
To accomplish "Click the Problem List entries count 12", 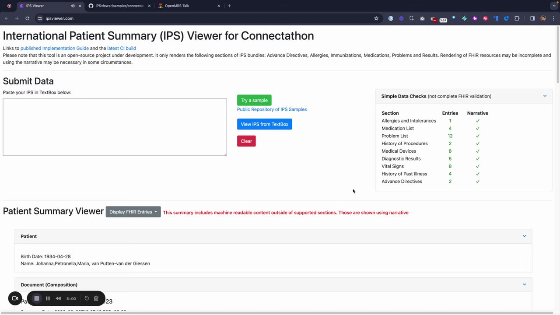I will [x=450, y=136].
